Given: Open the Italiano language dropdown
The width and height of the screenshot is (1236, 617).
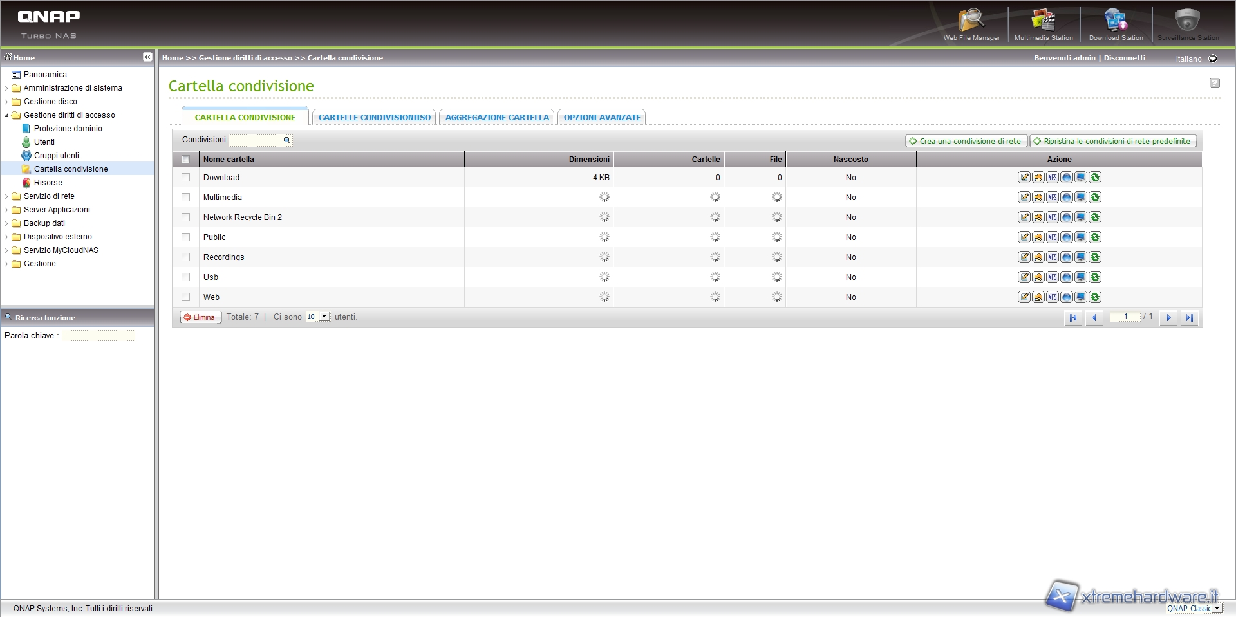Looking at the screenshot, I should click(x=1213, y=59).
